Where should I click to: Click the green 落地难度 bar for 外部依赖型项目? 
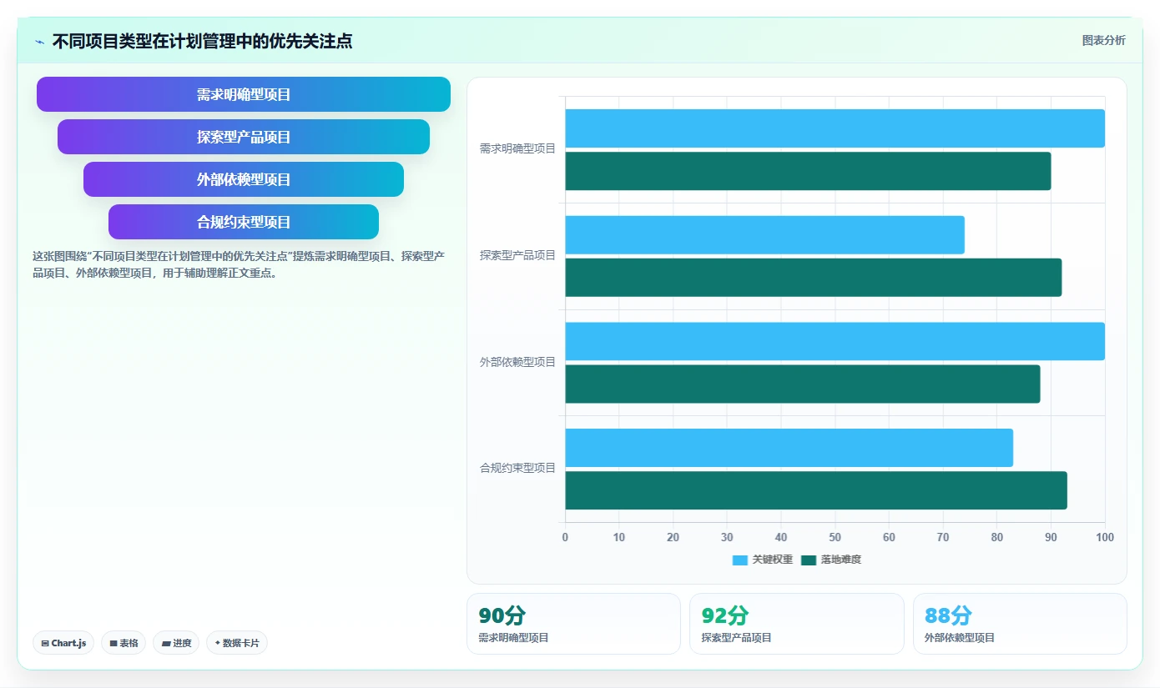pyautogui.click(x=803, y=384)
